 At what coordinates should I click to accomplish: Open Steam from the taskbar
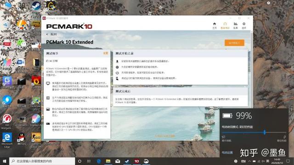pyautogui.click(x=127, y=161)
